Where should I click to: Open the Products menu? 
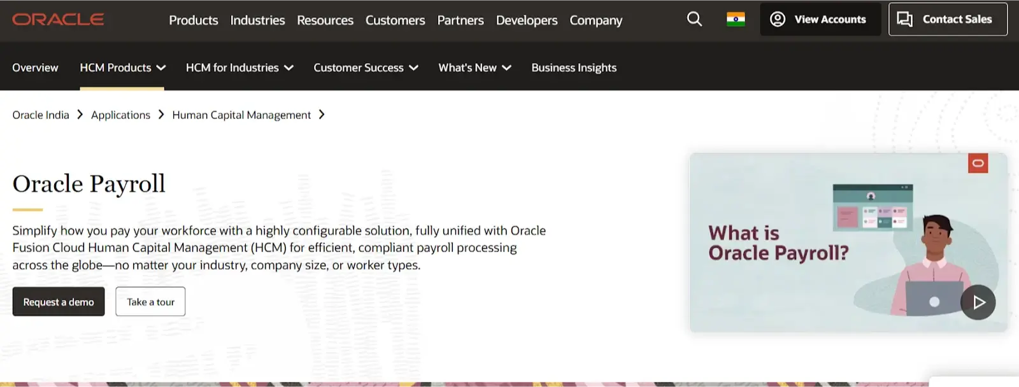tap(194, 20)
